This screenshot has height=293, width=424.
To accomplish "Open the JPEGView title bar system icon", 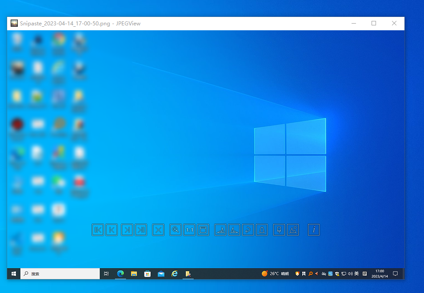I will pyautogui.click(x=14, y=23).
